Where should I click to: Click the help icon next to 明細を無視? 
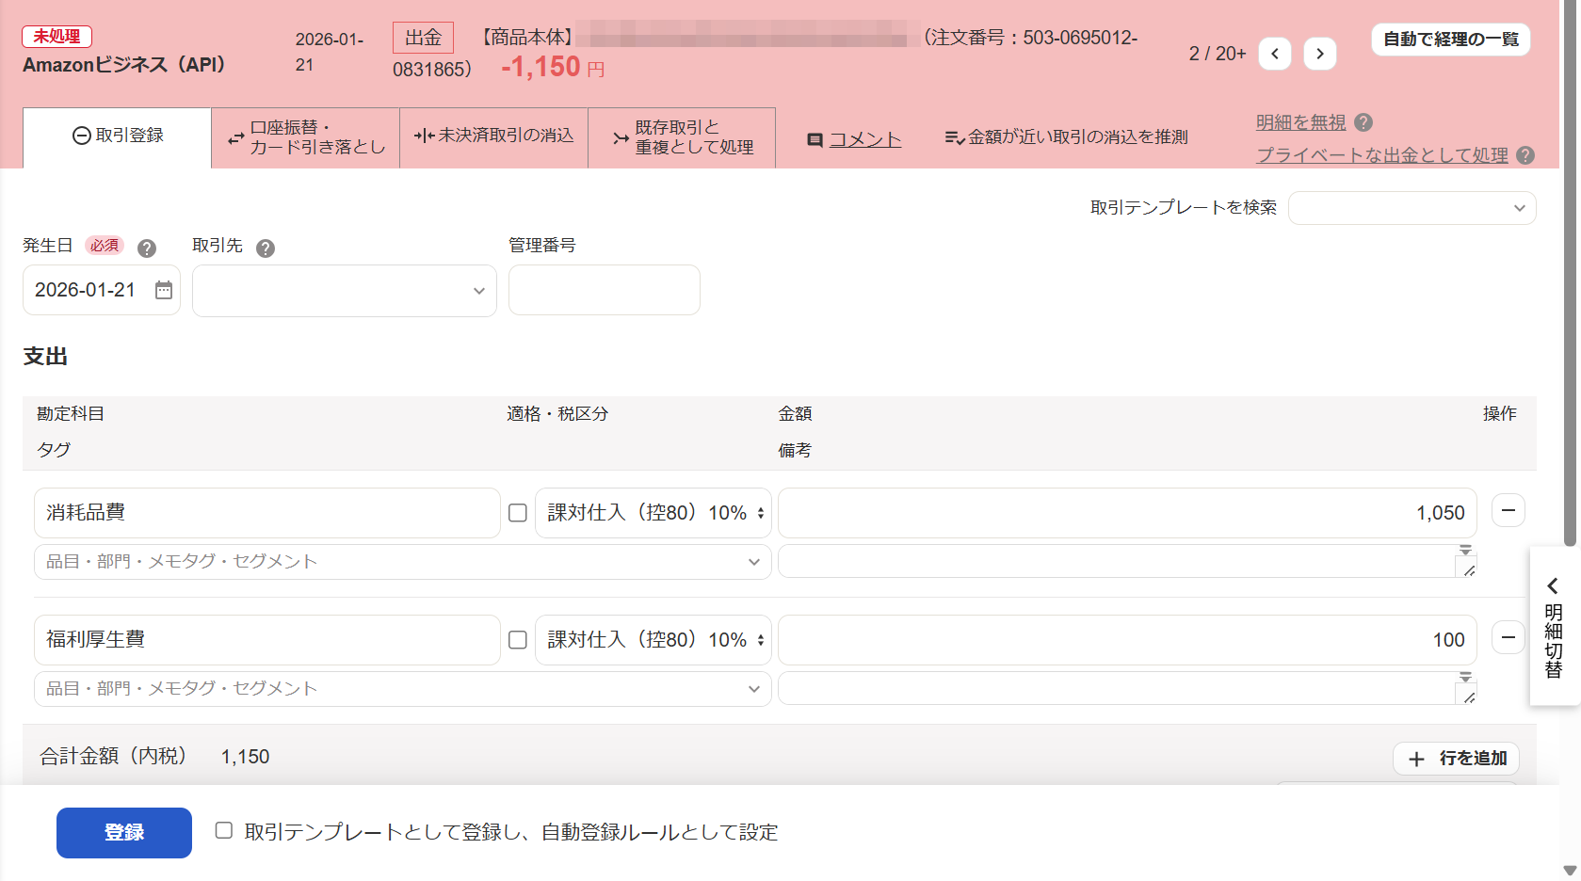(1363, 122)
